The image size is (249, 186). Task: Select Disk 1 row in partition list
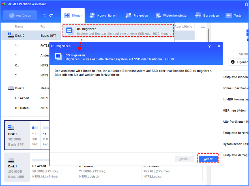[26, 88]
